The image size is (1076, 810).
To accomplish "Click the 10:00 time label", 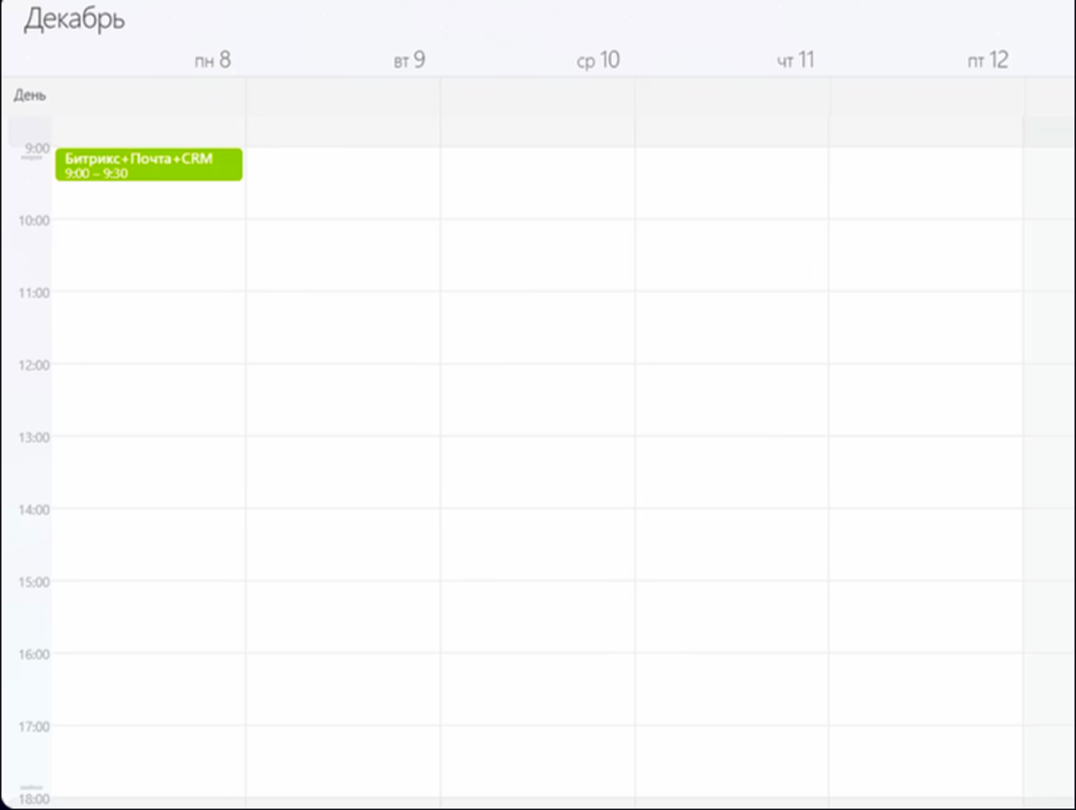I will click(34, 220).
